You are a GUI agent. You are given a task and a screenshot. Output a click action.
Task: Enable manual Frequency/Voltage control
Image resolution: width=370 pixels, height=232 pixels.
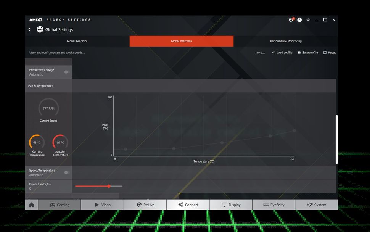pyautogui.click(x=65, y=72)
